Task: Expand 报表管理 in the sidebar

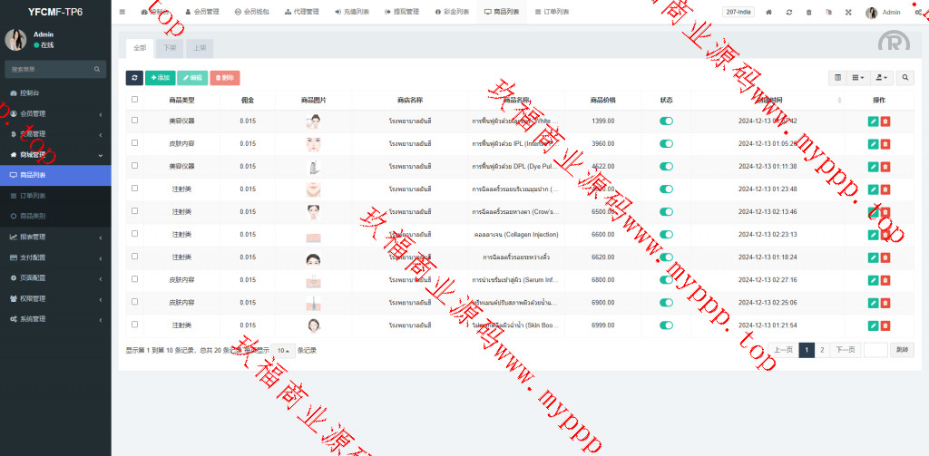Action: (54, 237)
